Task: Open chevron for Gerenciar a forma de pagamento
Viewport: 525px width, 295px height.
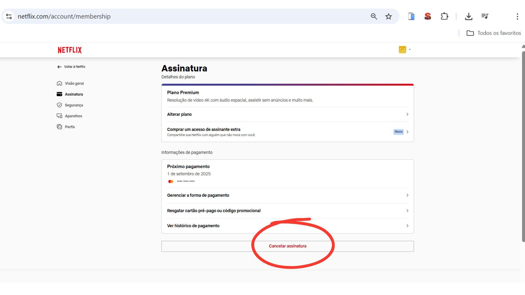Action: tap(407, 195)
